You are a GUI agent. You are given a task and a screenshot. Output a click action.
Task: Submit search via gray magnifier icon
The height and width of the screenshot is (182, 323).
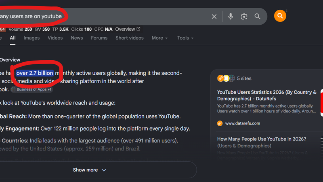257,17
